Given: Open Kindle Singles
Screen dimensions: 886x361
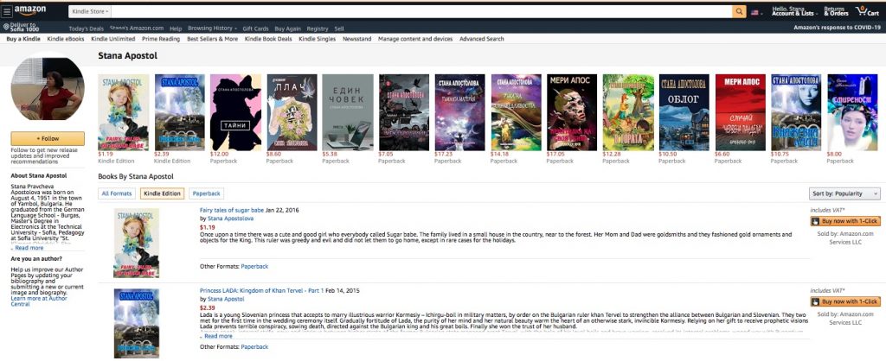Looking at the screenshot, I should pyautogui.click(x=317, y=39).
